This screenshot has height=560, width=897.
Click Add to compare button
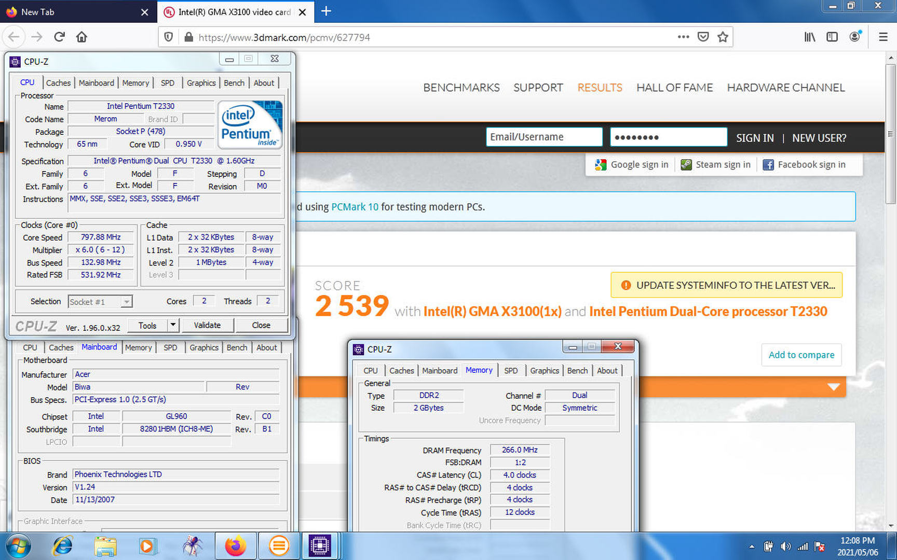[801, 355]
